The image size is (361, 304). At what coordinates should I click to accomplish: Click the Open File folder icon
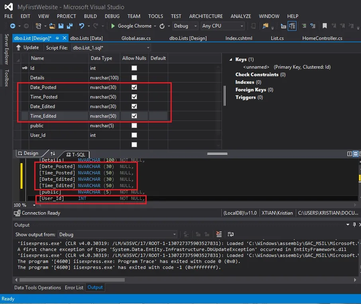[52, 26]
